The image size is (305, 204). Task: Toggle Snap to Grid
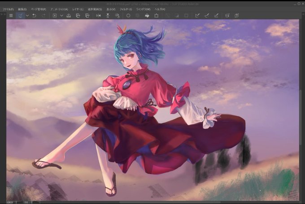(x=216, y=16)
